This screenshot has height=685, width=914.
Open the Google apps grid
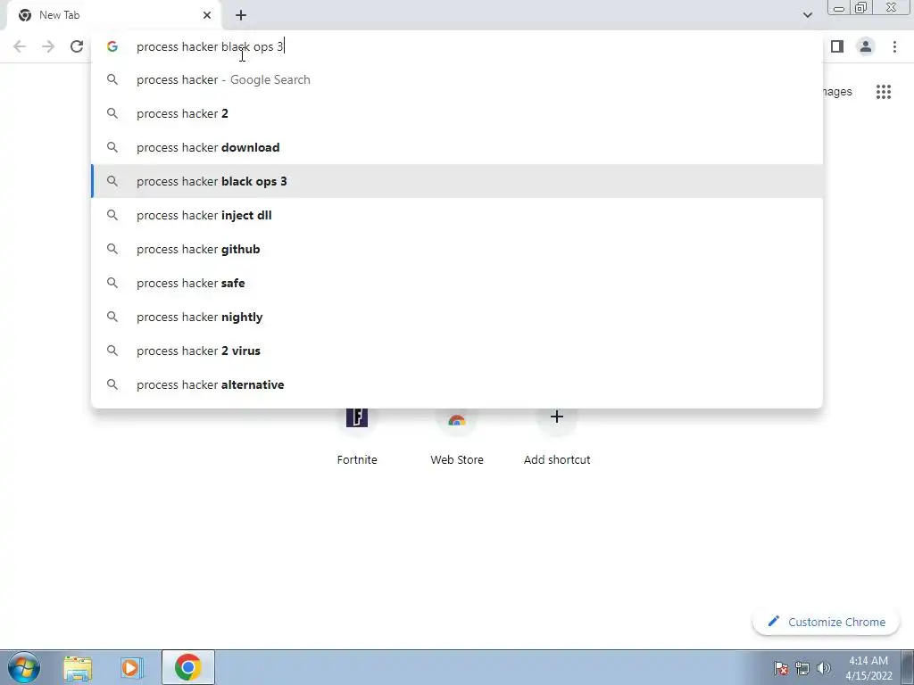(884, 92)
